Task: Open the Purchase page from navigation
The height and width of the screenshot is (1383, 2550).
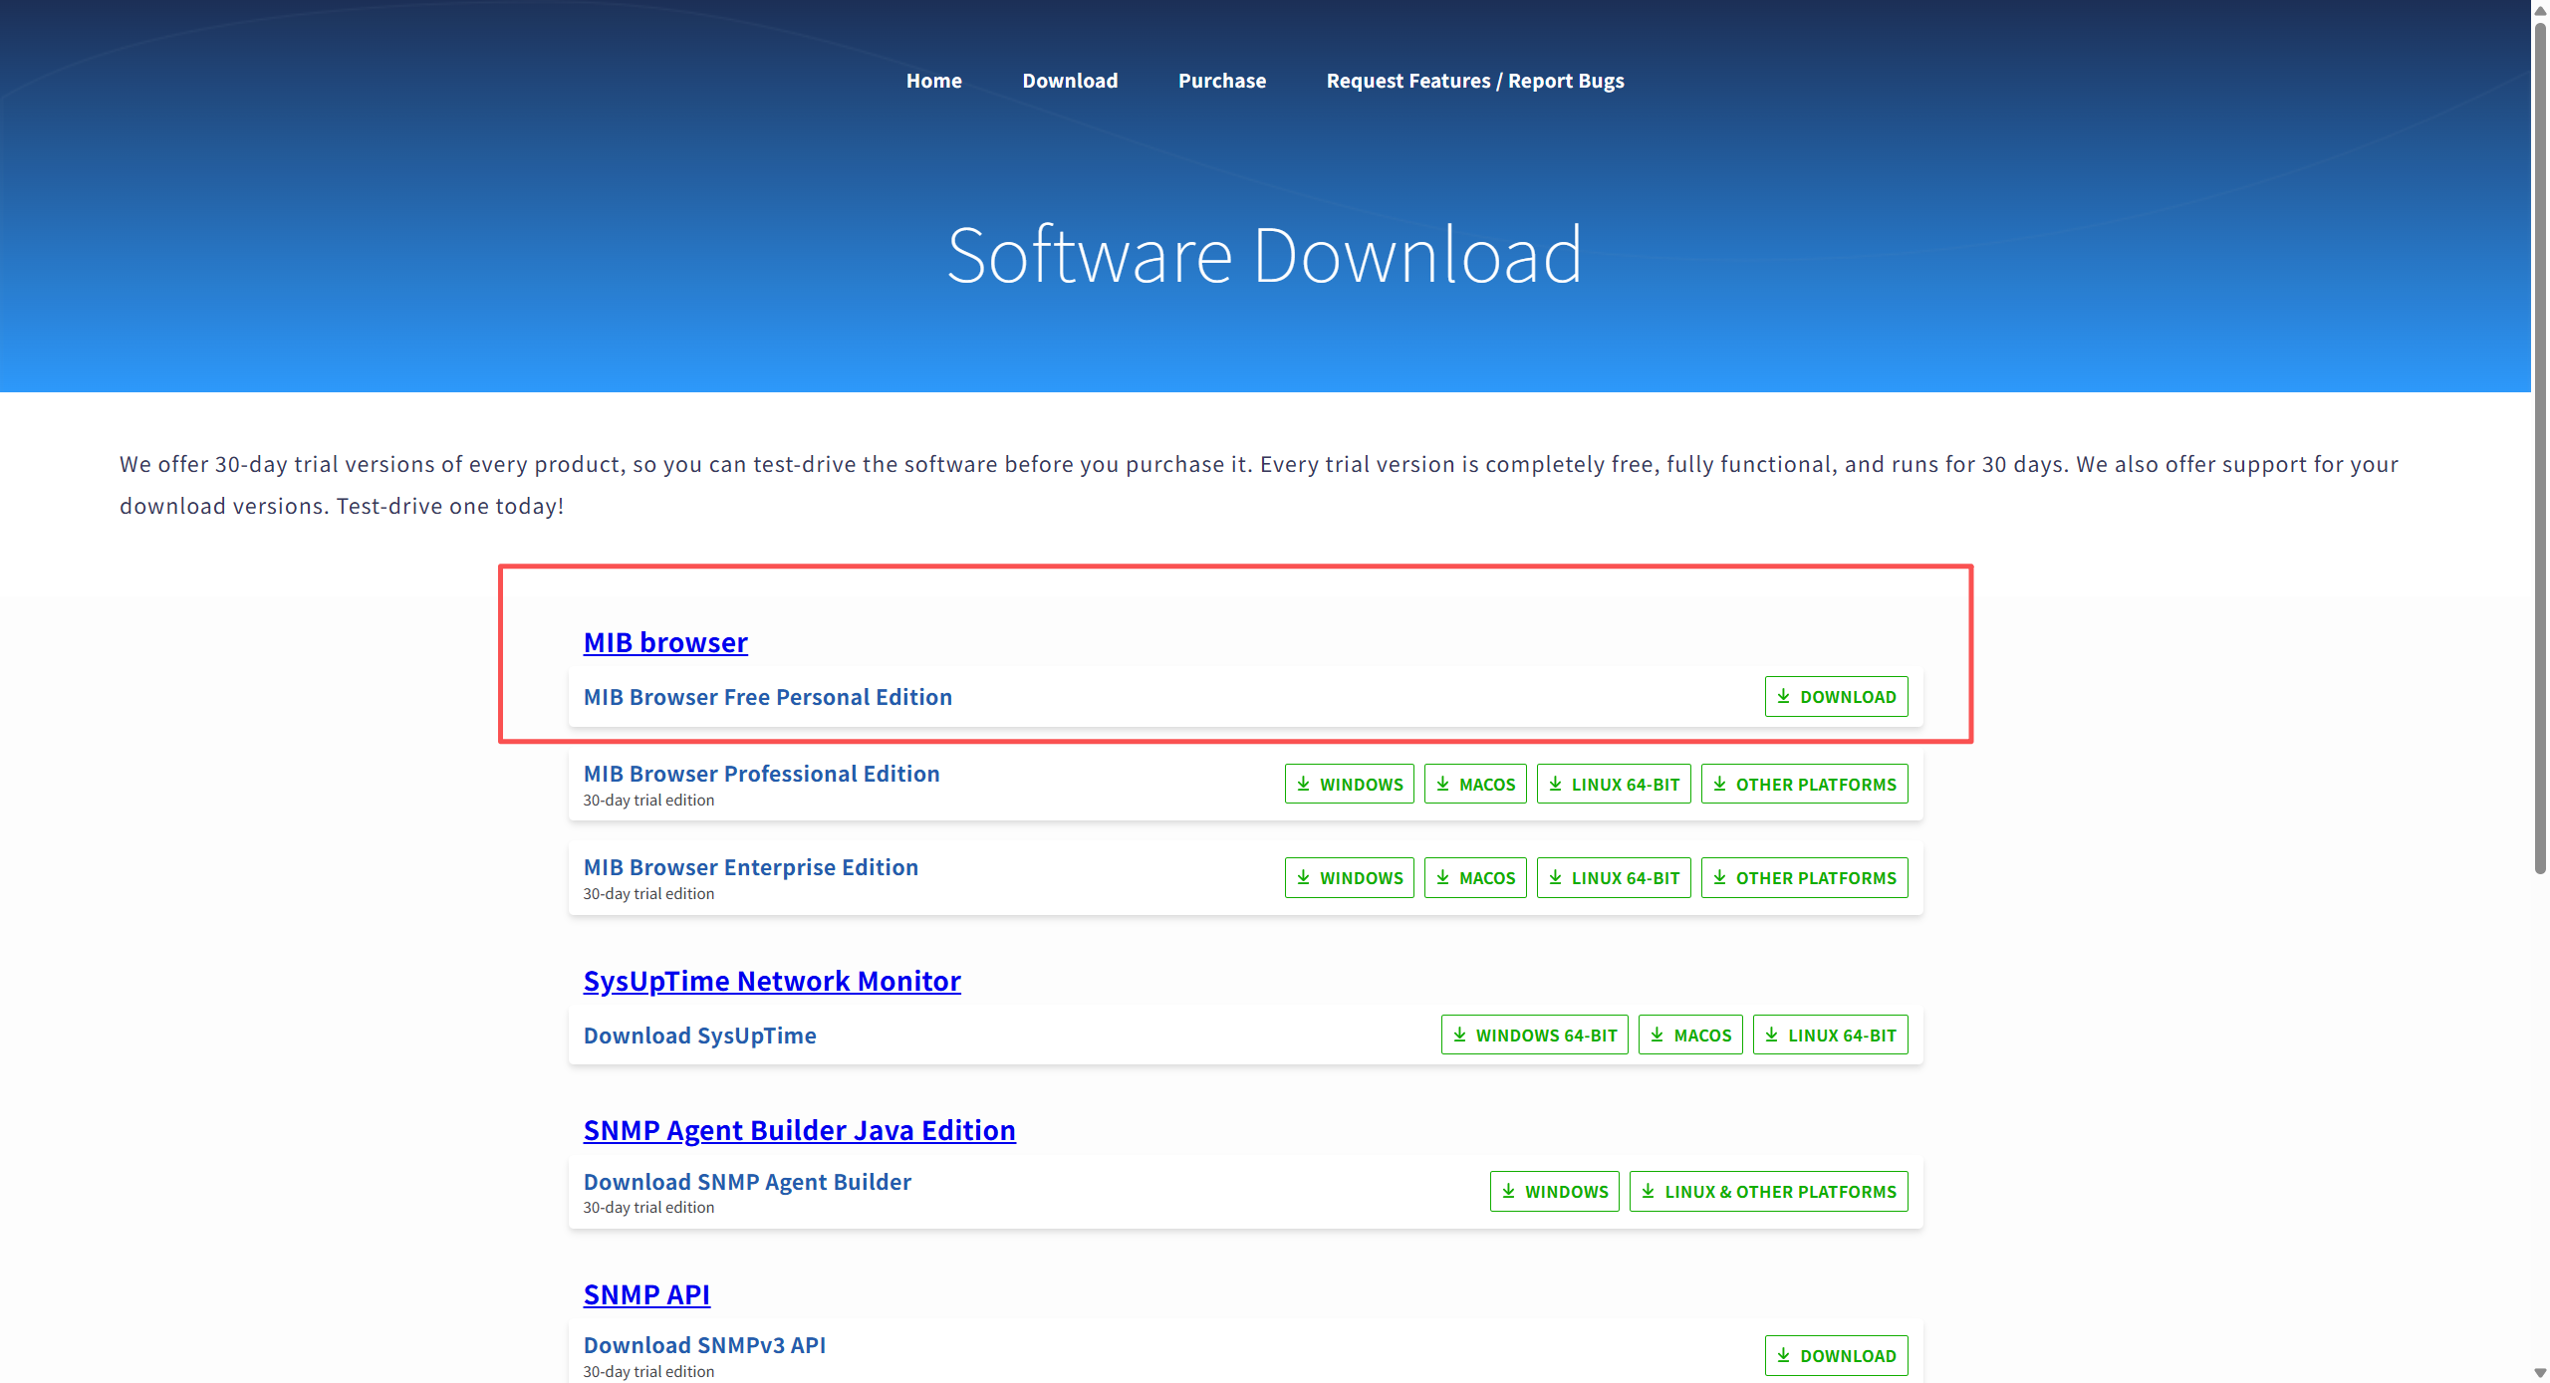Action: [1222, 81]
